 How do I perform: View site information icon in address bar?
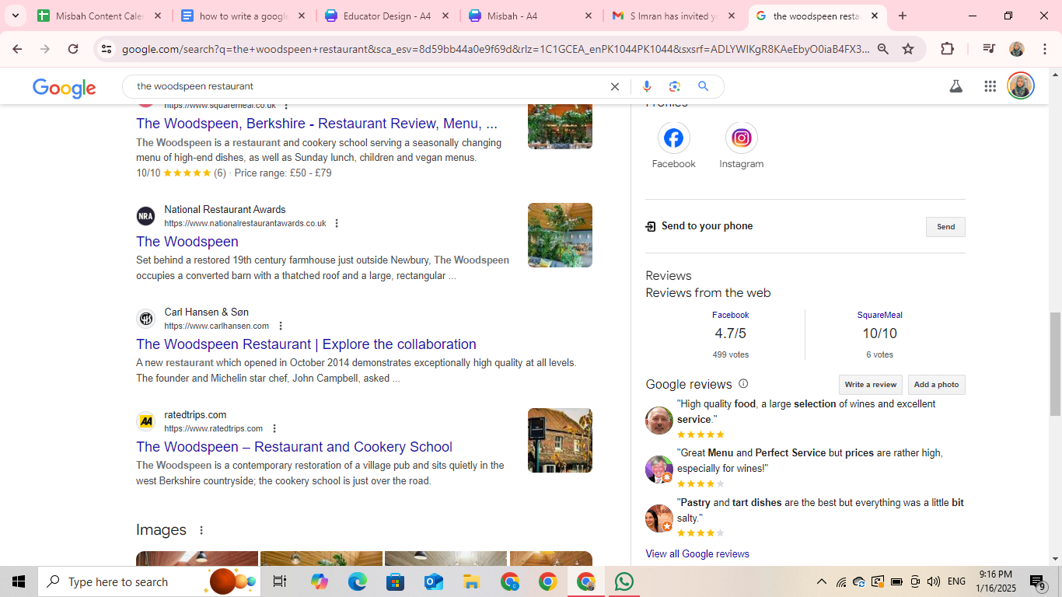pos(107,49)
